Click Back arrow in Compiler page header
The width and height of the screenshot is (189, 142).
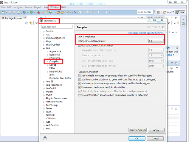coord(149,27)
